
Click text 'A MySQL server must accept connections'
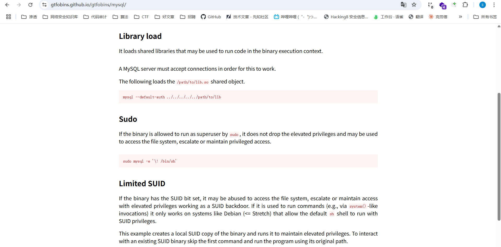[168, 69]
